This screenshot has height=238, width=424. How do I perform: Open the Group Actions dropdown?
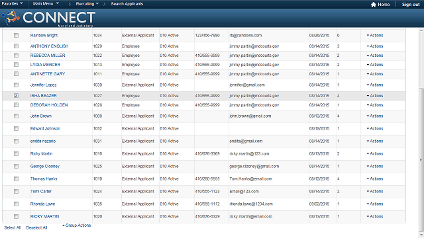(x=77, y=225)
